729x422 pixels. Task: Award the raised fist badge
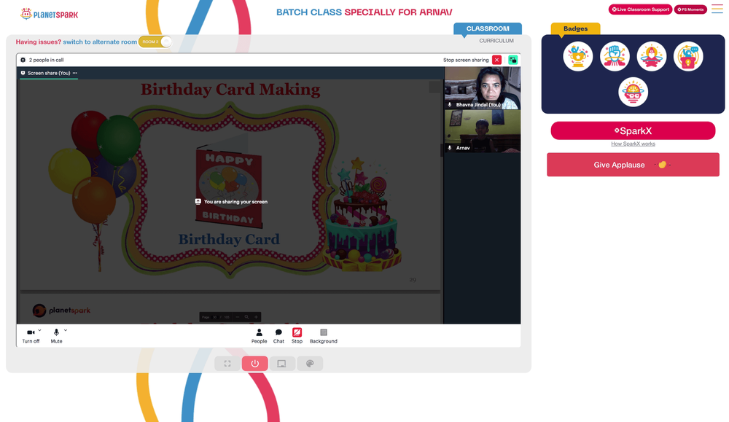[615, 56]
